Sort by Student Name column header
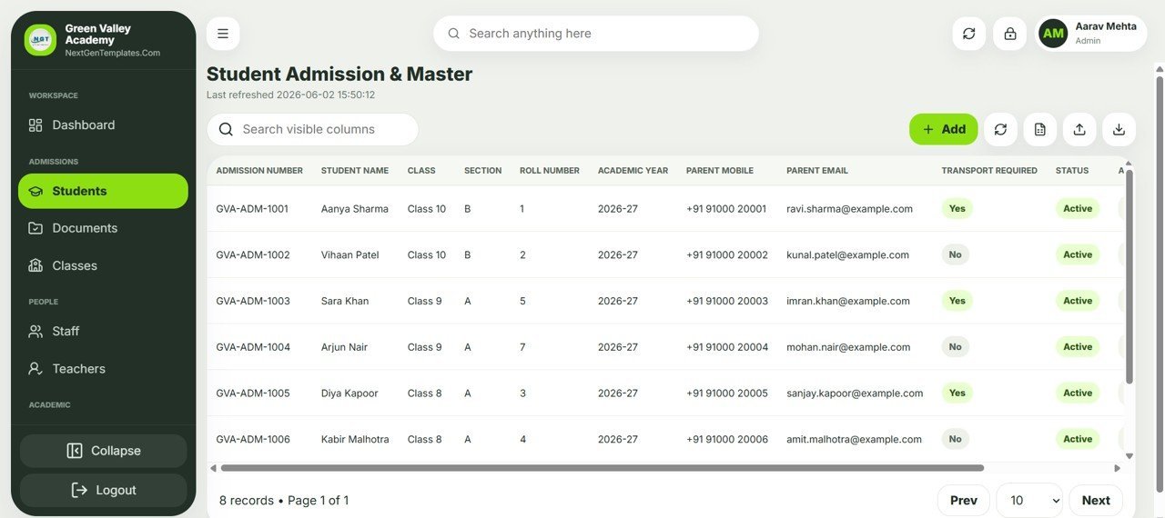This screenshot has width=1165, height=518. [x=355, y=171]
